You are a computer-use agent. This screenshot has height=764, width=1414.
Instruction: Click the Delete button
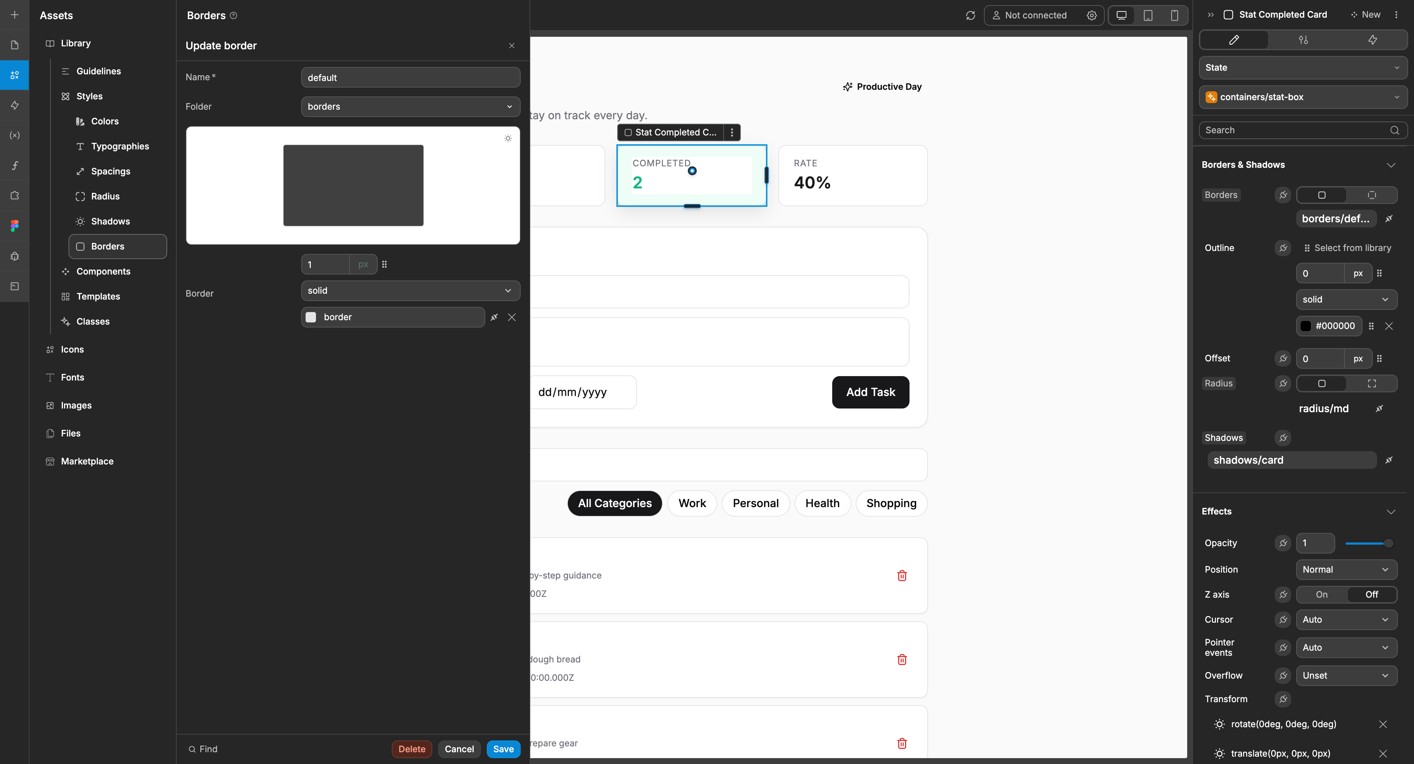point(412,749)
